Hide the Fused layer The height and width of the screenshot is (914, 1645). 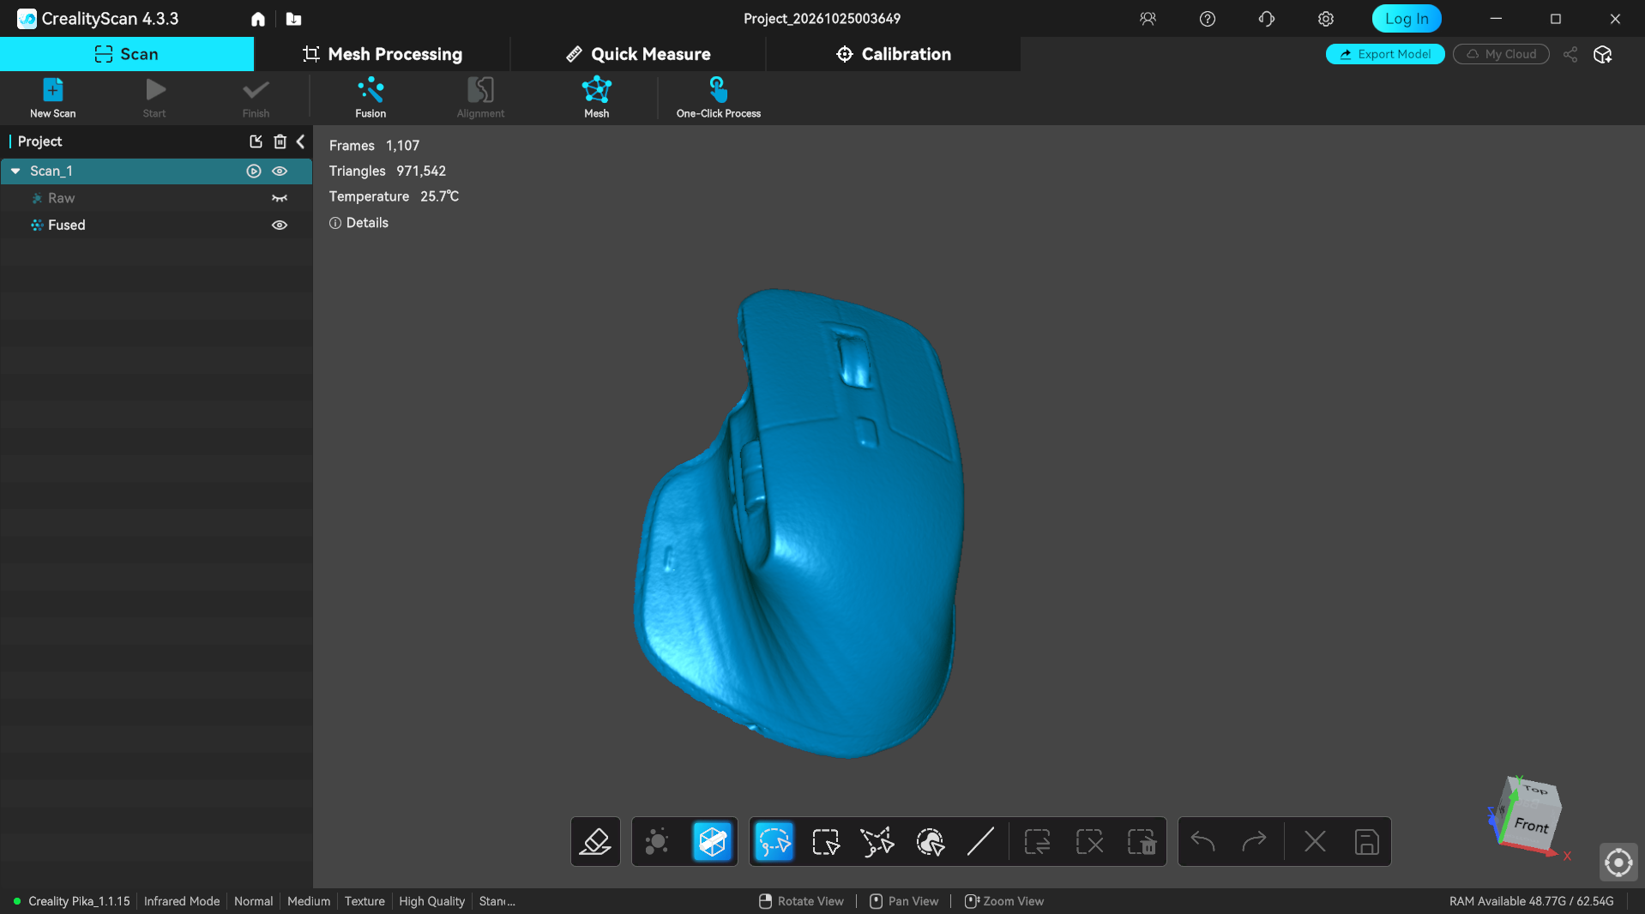point(280,225)
